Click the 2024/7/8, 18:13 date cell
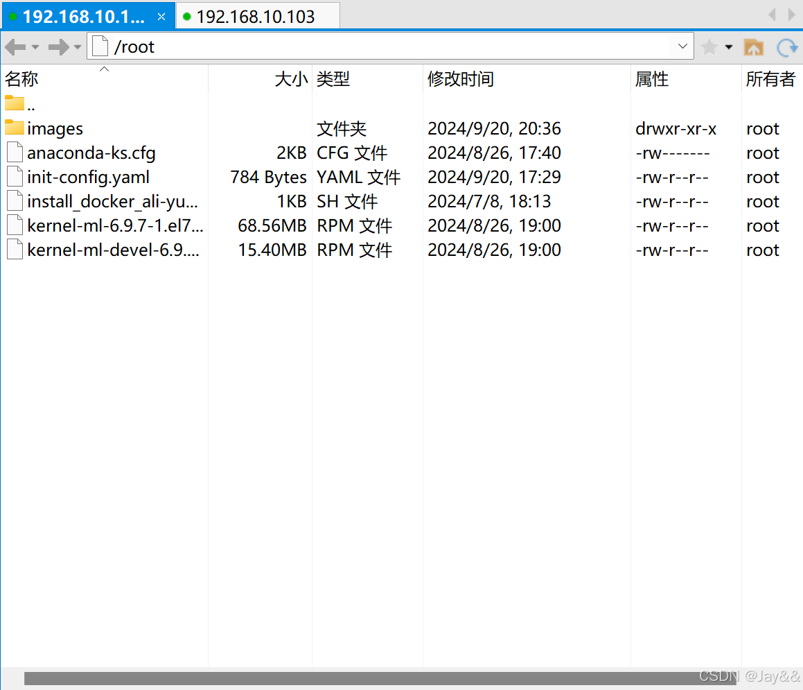The height and width of the screenshot is (690, 803). 489,202
